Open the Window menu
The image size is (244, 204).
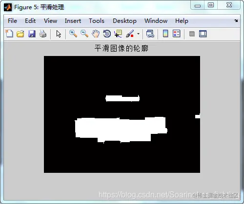[x=156, y=21]
